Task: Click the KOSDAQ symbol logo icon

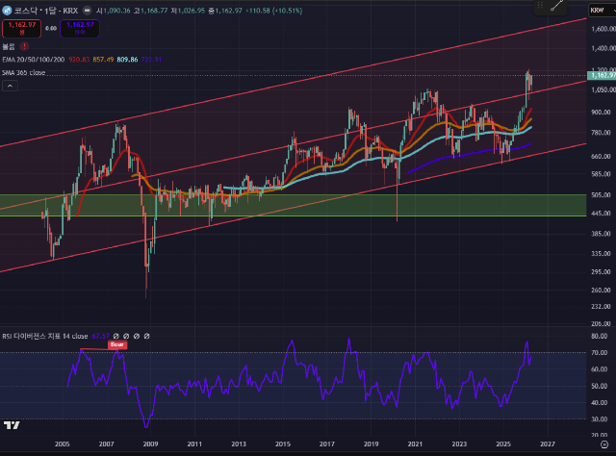Action: coord(7,11)
